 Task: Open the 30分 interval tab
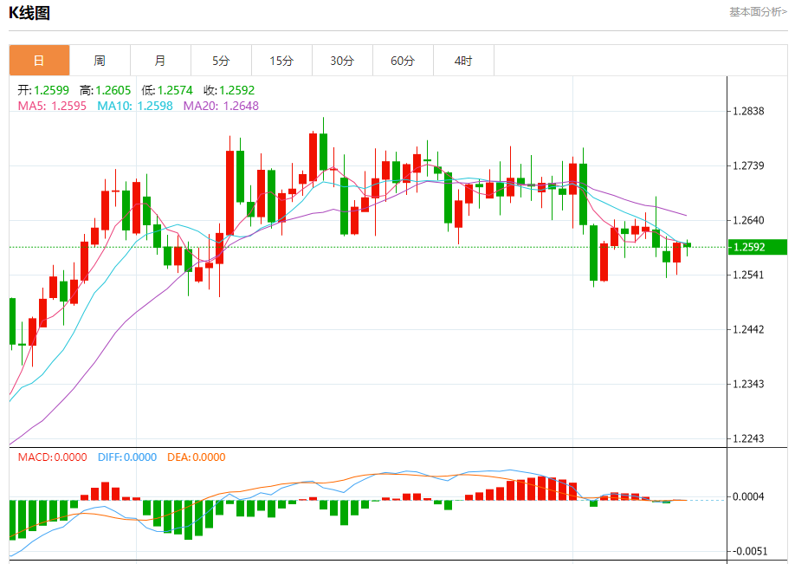(x=342, y=61)
